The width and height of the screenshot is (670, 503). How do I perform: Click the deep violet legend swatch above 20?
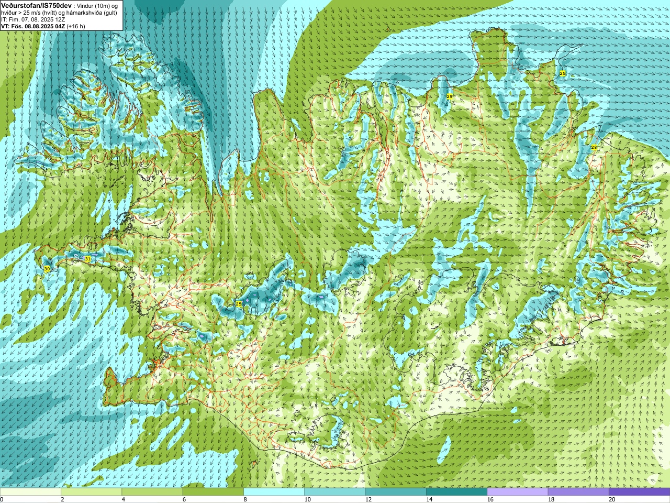pyautogui.click(x=639, y=492)
